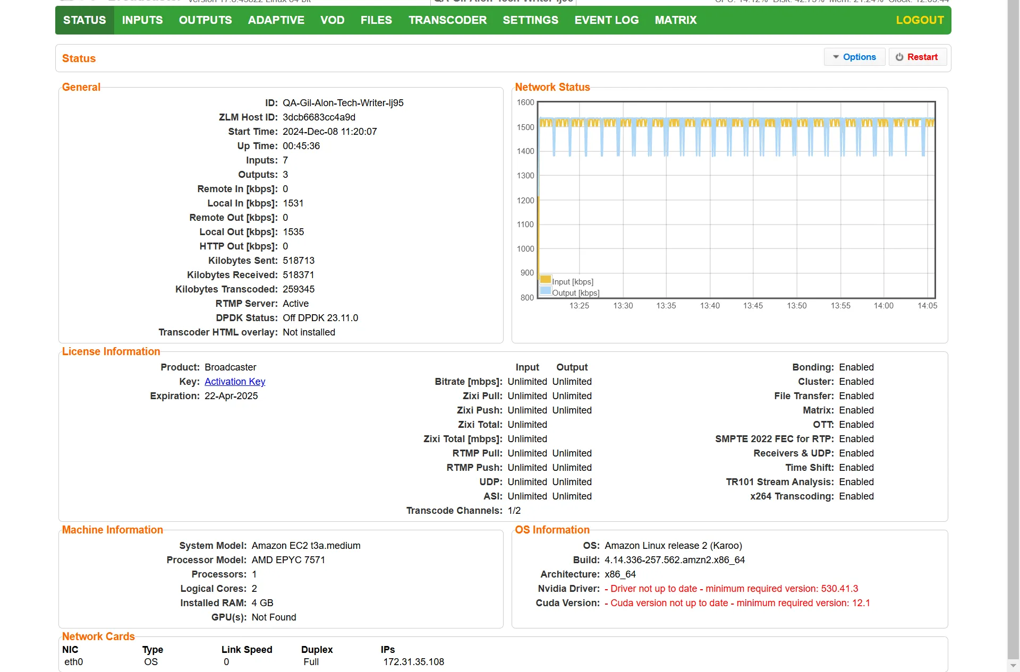Open the STATUS tab

[84, 20]
